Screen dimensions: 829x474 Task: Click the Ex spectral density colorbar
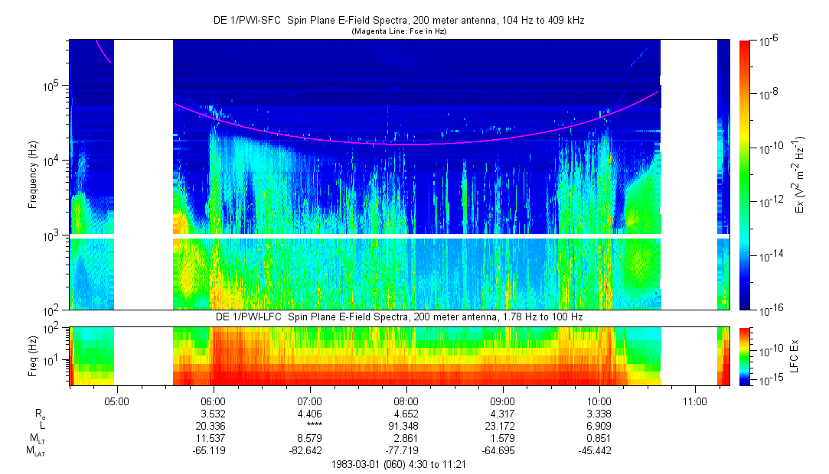tap(745, 174)
